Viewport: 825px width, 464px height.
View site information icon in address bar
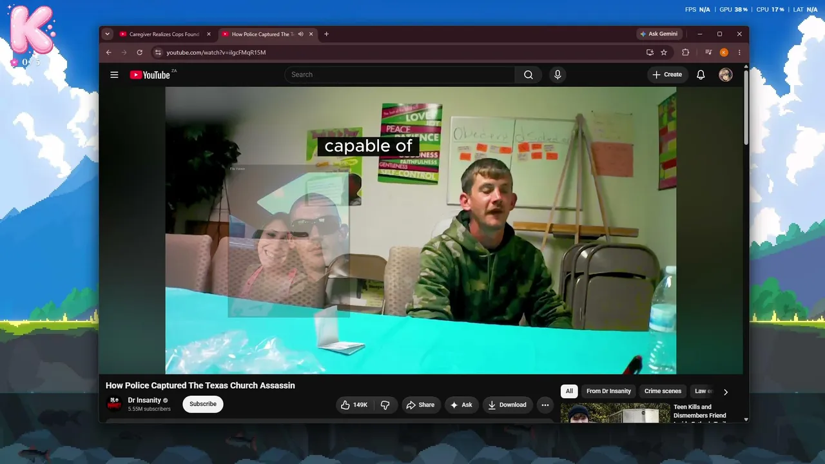tap(157, 52)
